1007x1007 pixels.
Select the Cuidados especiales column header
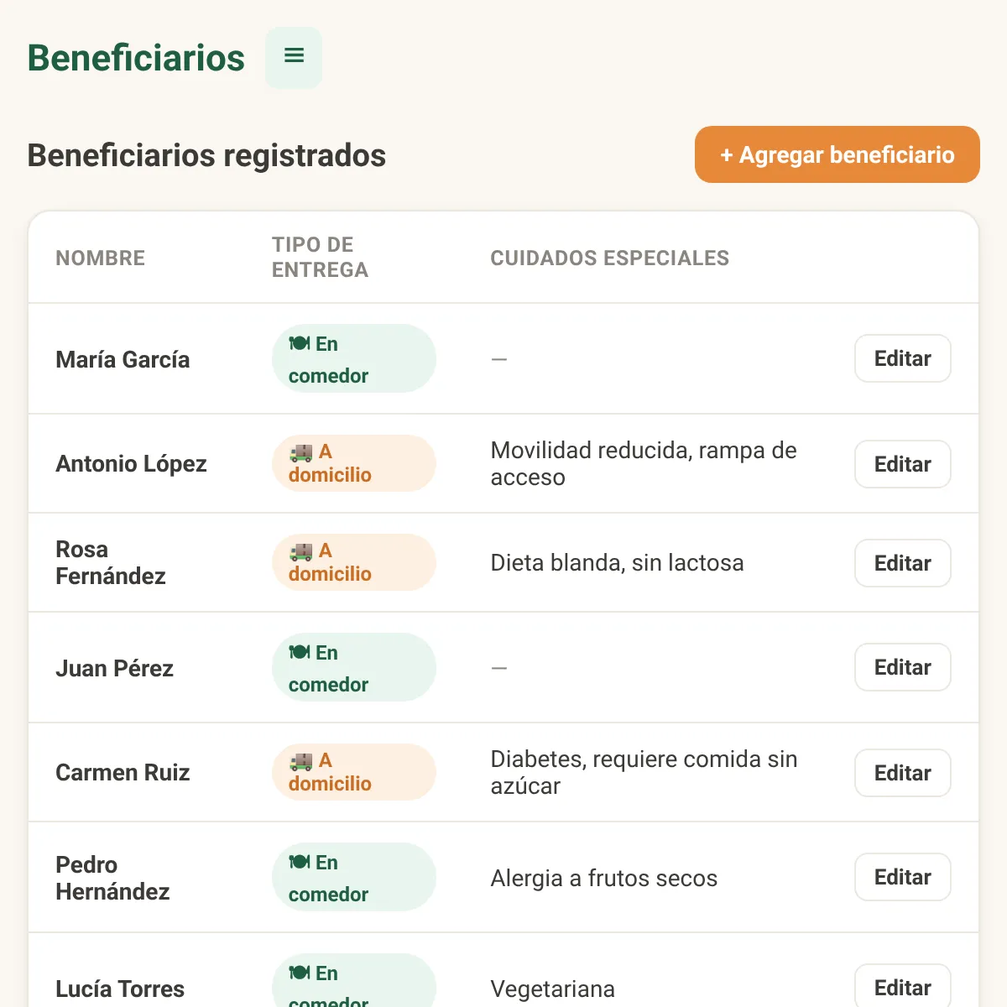610,258
